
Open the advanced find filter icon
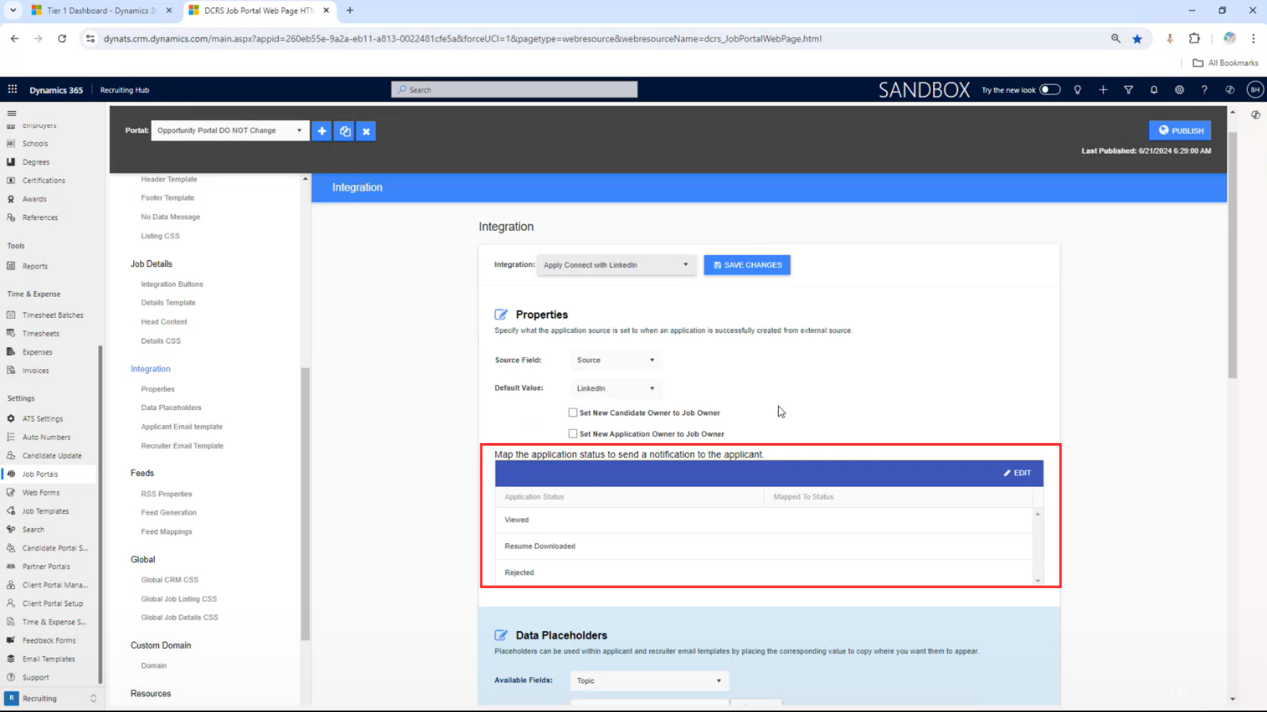point(1128,90)
